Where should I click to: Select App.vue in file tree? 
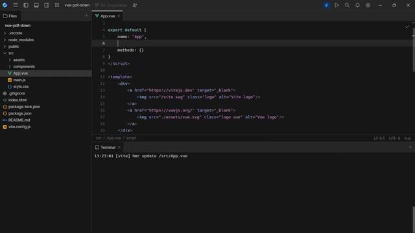(x=46, y=73)
